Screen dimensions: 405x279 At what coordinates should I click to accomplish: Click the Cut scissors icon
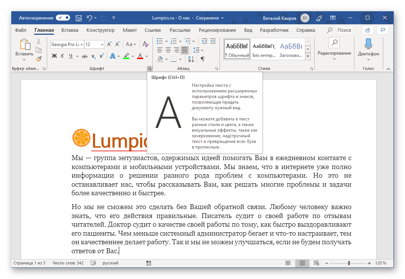[39, 41]
